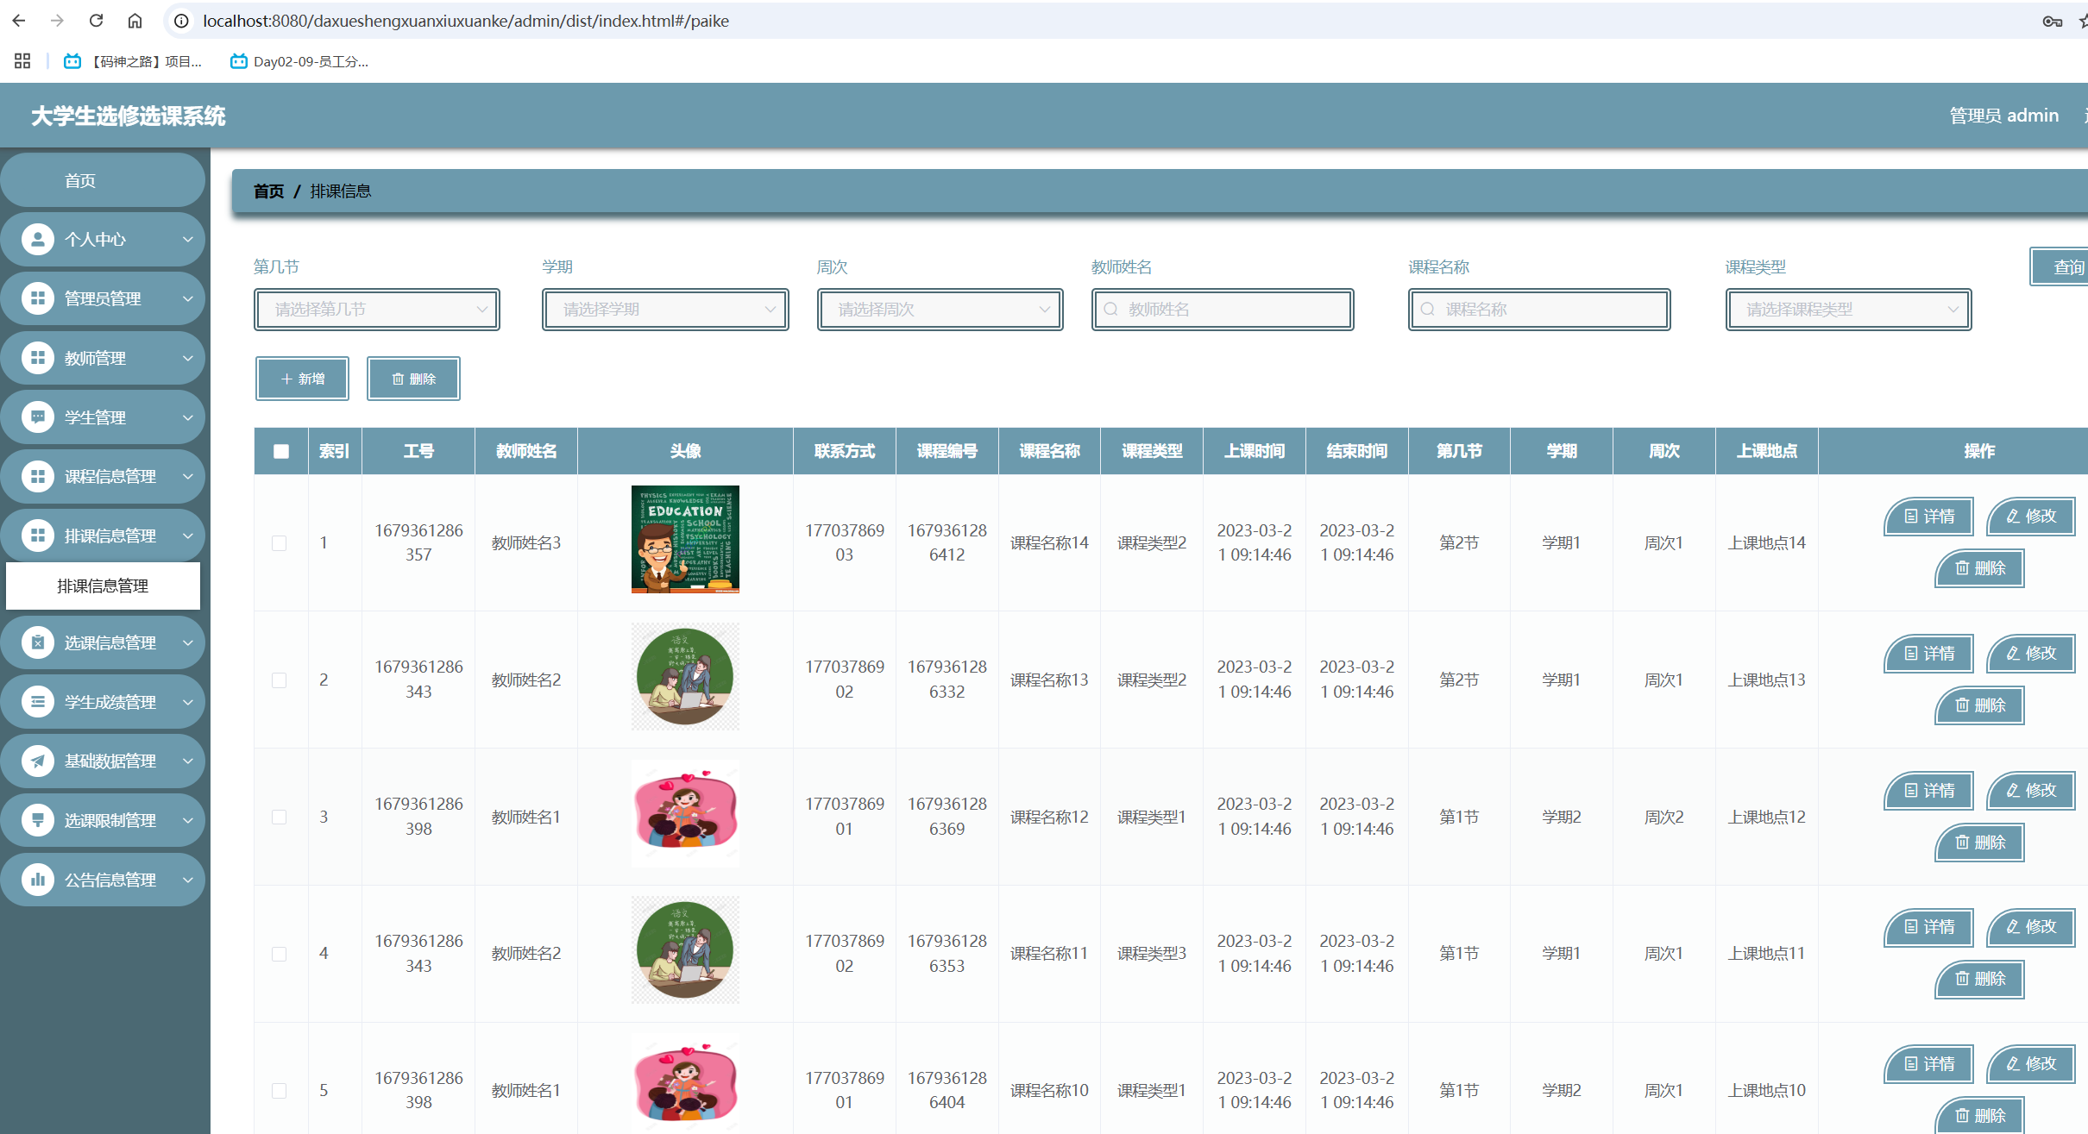
Task: Check the checkbox for row index 3
Action: [x=279, y=817]
